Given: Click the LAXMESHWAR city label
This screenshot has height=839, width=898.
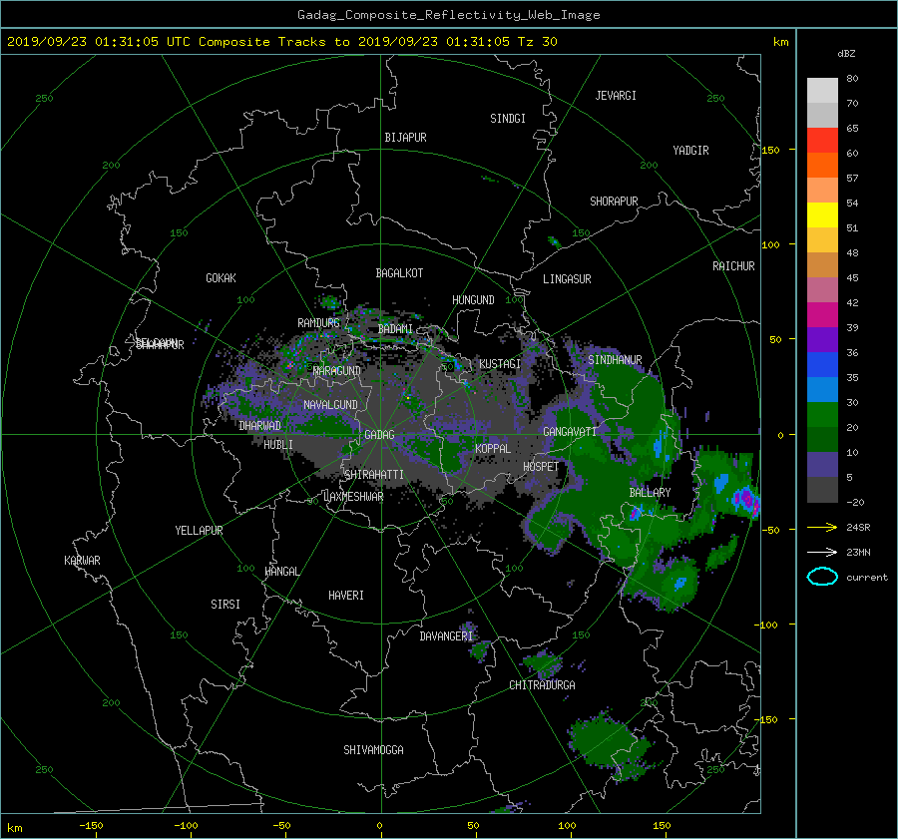Looking at the screenshot, I should (x=353, y=497).
